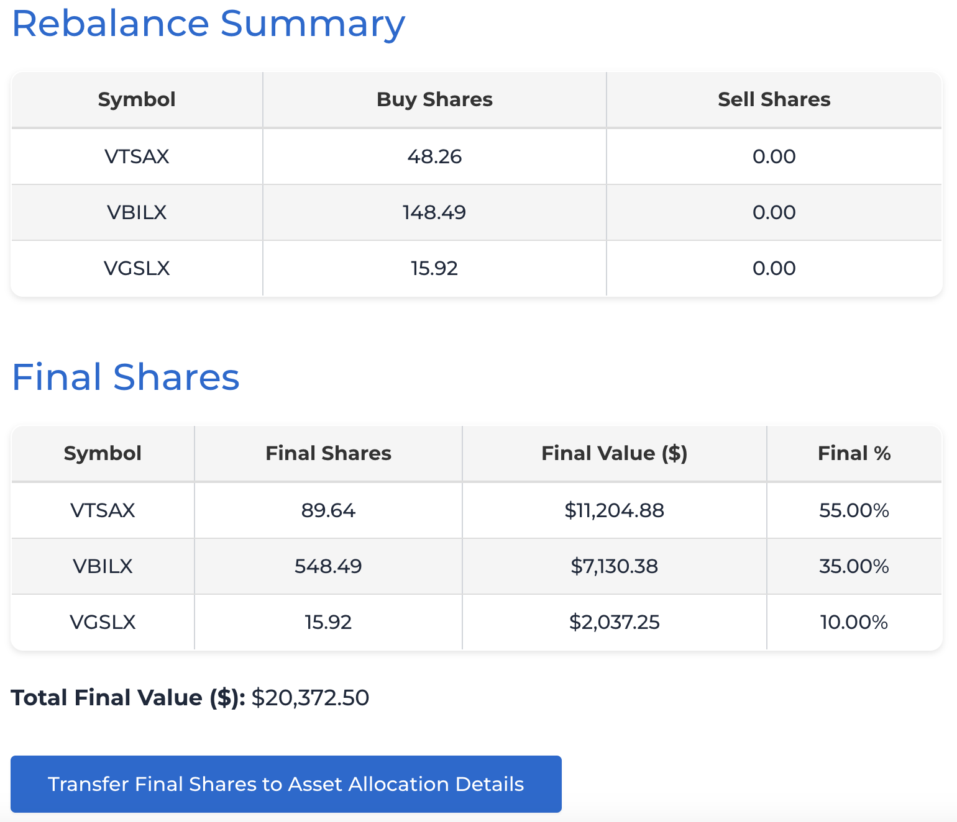Click the 10.00% final percentage for VGSLX
The image size is (957, 822).
[854, 622]
